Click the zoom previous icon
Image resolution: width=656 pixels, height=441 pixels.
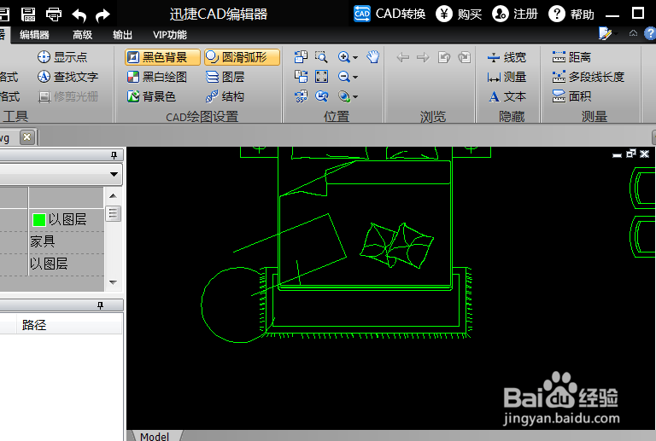pyautogui.click(x=321, y=96)
